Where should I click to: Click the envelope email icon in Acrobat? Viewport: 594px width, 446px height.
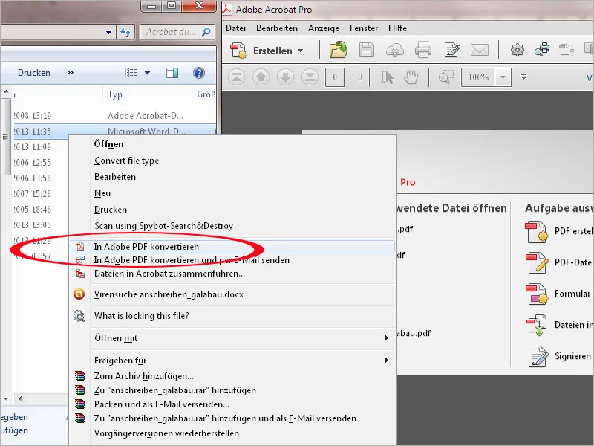(x=480, y=50)
